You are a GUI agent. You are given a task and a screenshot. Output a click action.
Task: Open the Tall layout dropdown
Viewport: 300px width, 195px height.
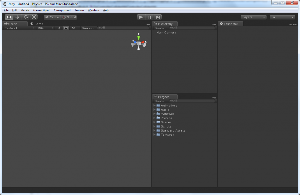(282, 17)
